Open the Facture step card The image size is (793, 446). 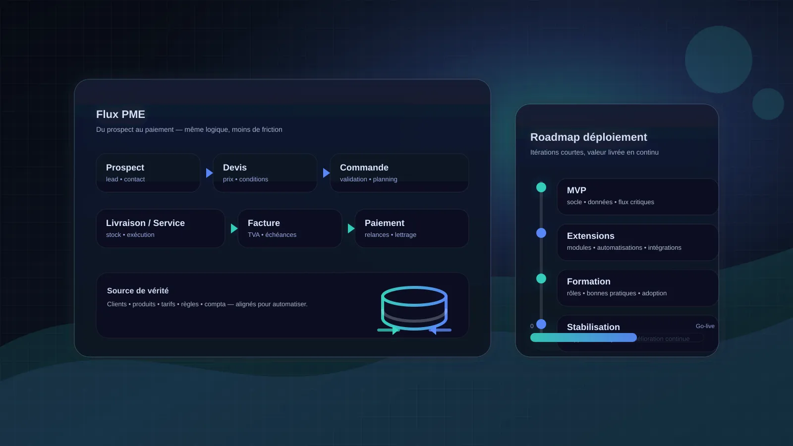click(289, 228)
